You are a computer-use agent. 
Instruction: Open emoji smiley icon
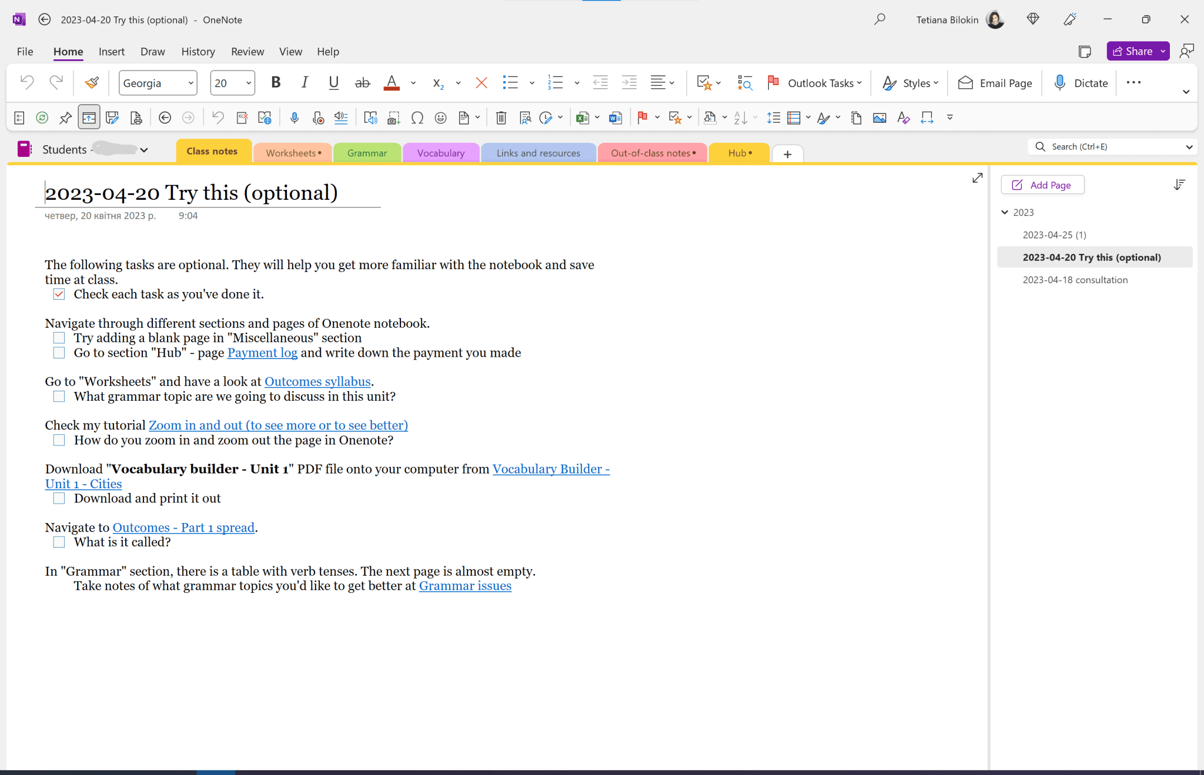tap(440, 118)
